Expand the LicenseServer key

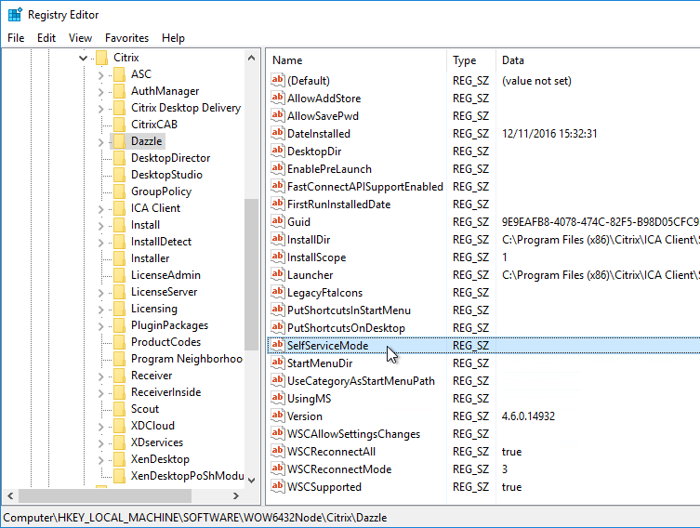pos(101,293)
